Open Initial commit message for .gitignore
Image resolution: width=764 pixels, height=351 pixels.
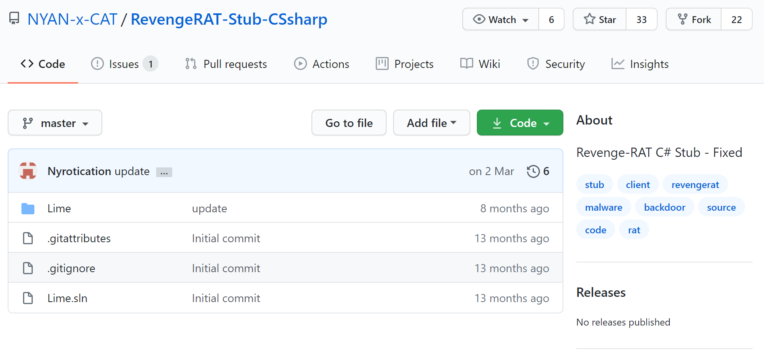226,269
